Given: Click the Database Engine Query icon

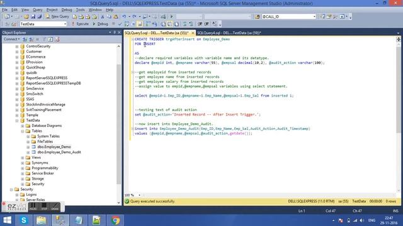Looking at the screenshot, I should coord(74,17).
